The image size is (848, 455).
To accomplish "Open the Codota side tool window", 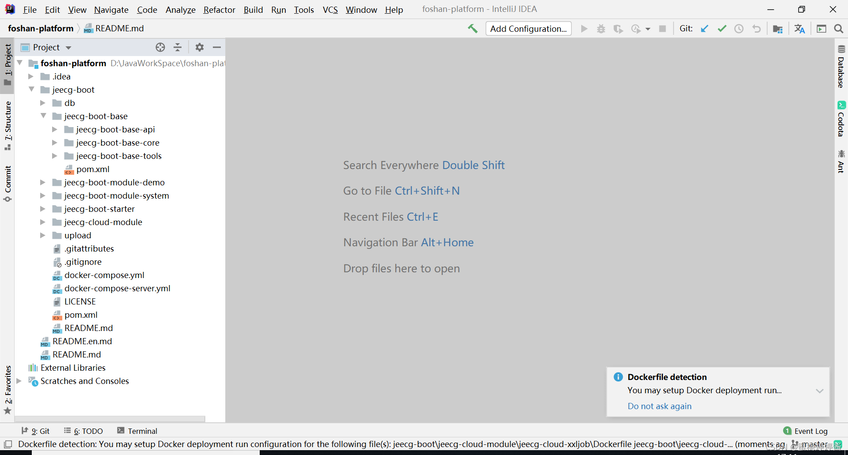I will pos(841,119).
